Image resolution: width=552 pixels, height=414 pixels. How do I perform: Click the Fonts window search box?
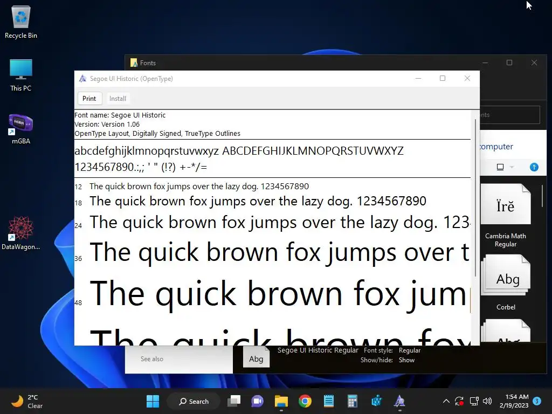[x=510, y=115]
